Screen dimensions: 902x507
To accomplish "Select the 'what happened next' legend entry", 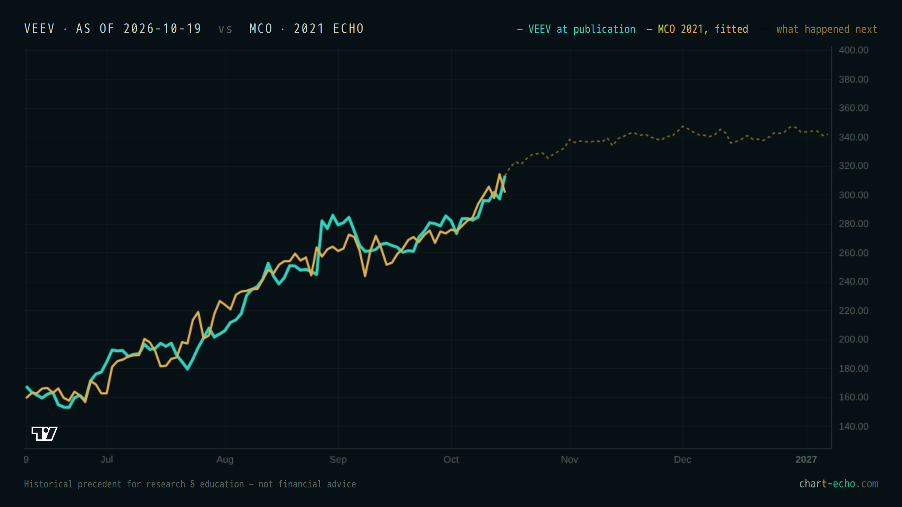I will click(819, 29).
